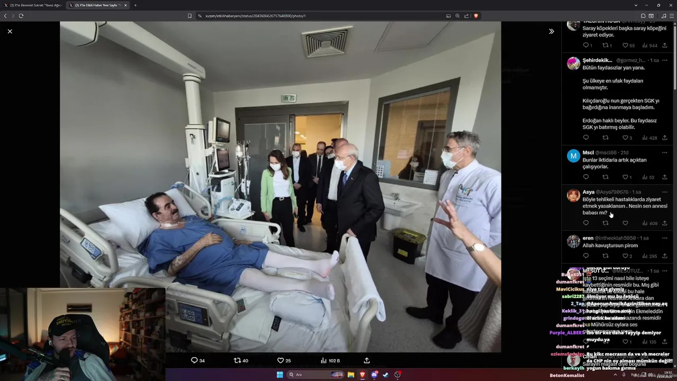Open Brave browser from the taskbar
This screenshot has width=677, height=381.
(x=362, y=375)
